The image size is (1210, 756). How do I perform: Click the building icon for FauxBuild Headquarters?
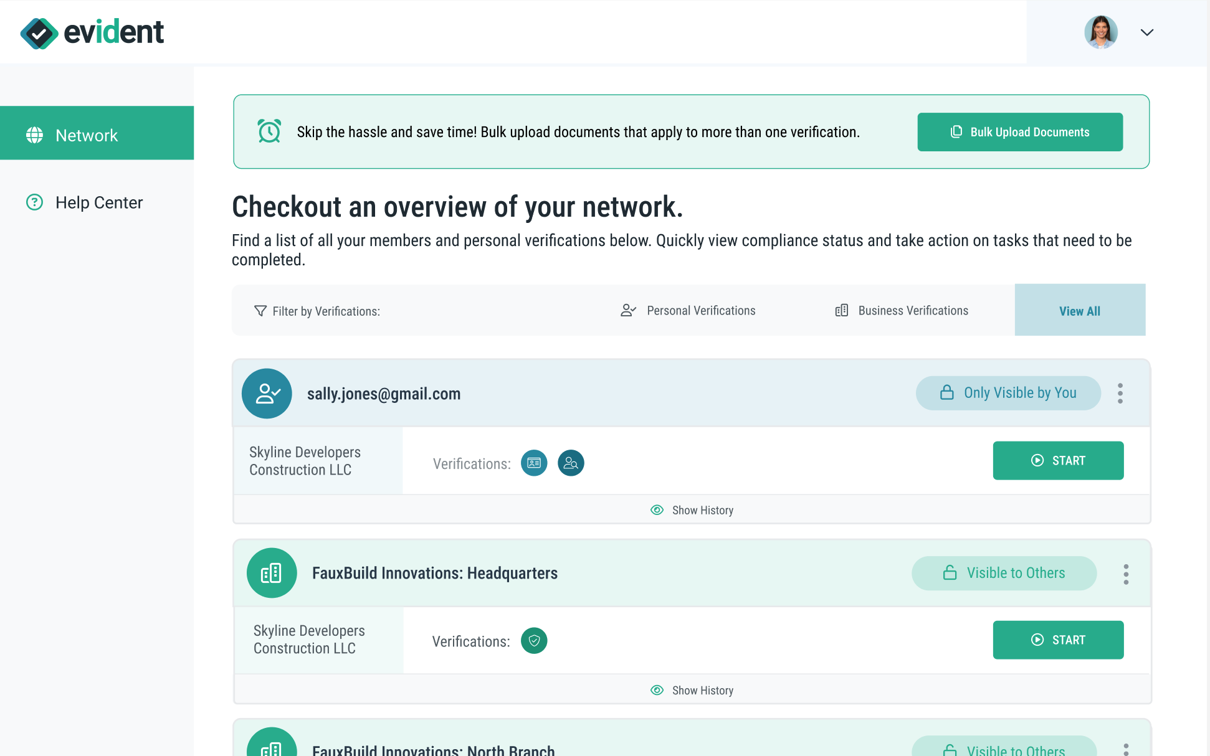click(x=272, y=573)
